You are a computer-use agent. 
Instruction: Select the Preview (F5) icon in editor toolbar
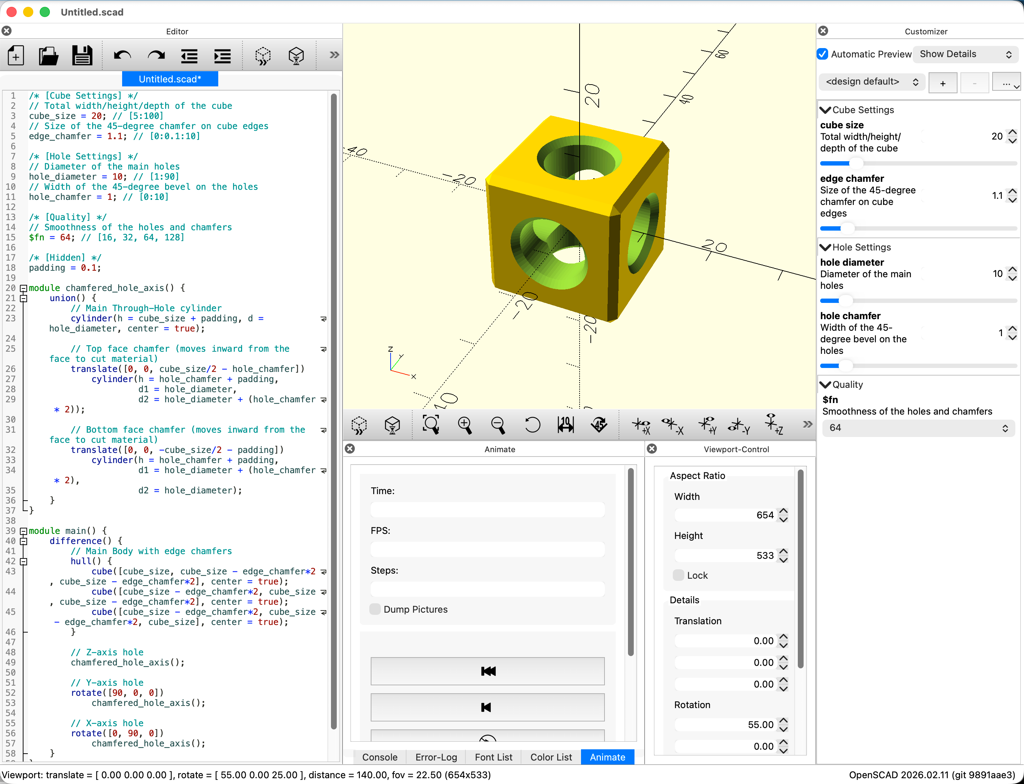[x=263, y=55]
